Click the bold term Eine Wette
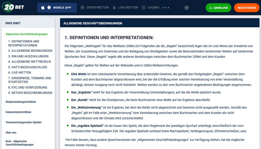This screenshot has height=149, width=261. (x=79, y=74)
